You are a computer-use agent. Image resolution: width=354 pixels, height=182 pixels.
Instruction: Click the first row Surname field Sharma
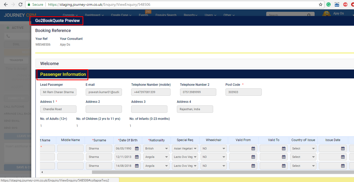tap(99, 148)
